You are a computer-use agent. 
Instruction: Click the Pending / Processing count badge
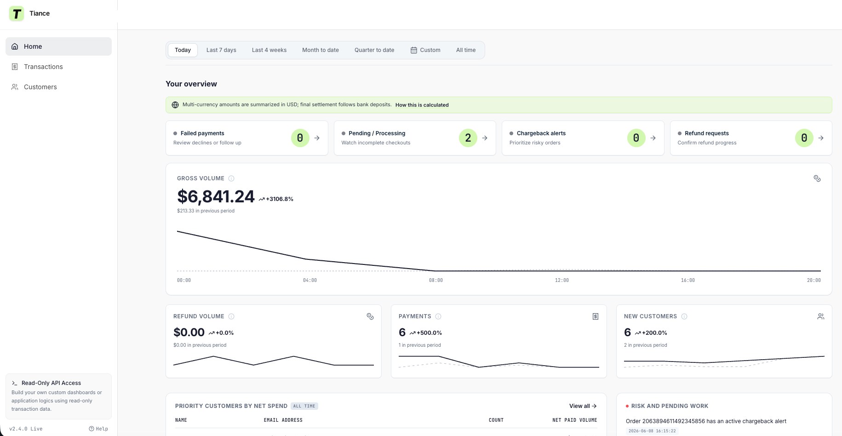(x=468, y=138)
